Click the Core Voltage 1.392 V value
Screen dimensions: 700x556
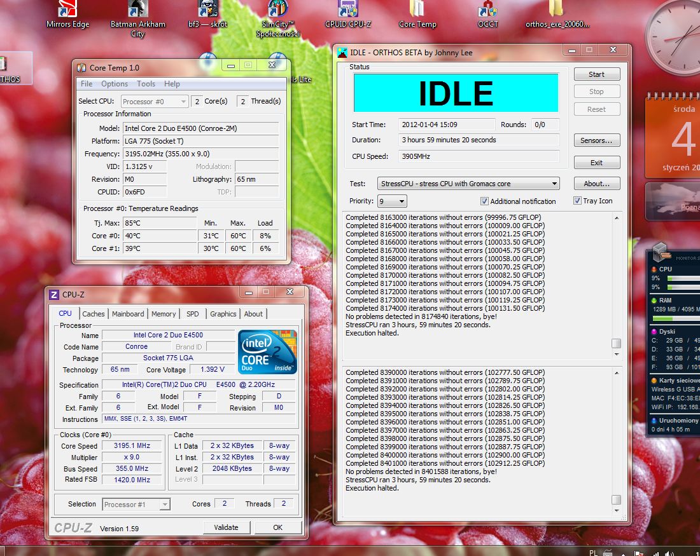pyautogui.click(x=212, y=369)
